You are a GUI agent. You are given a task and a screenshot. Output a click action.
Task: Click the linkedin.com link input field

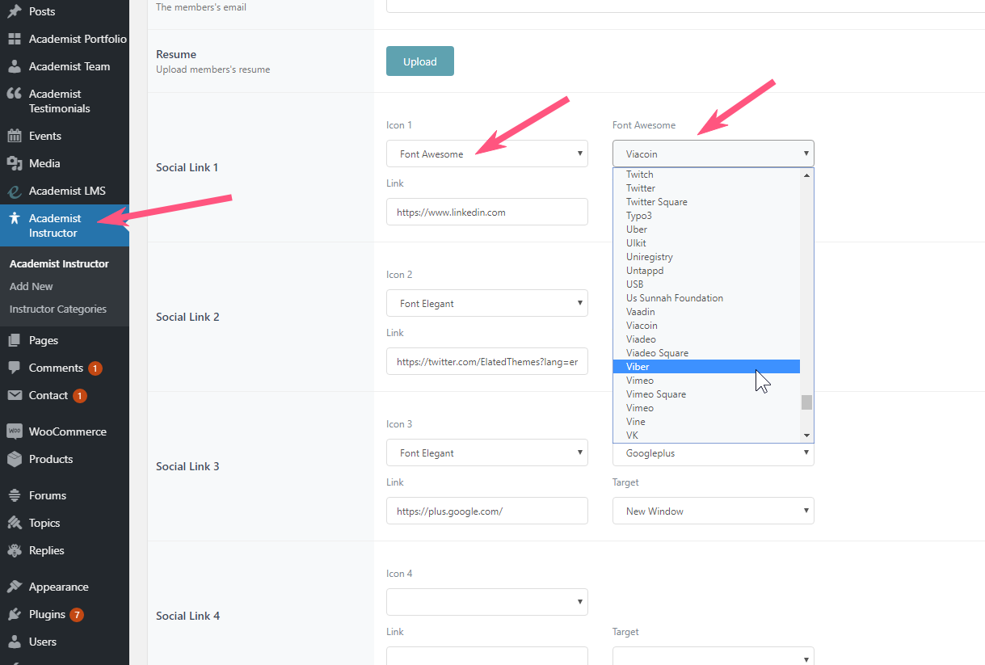[487, 212]
